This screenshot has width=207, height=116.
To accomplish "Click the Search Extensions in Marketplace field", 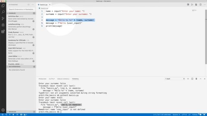I will pos(21,9).
